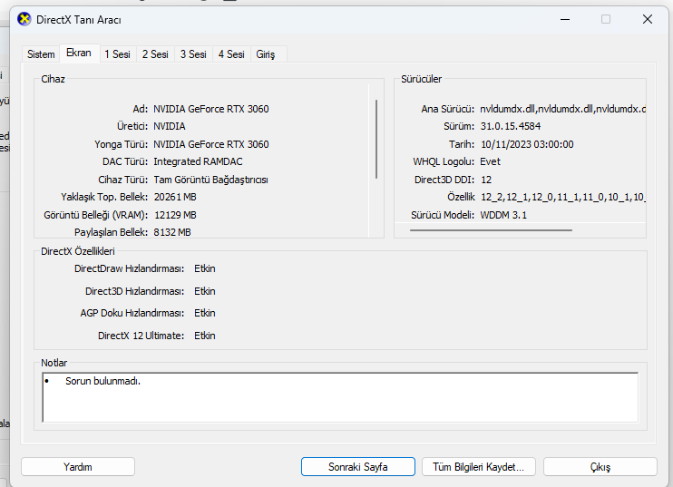673x487 pixels.
Task: Click the Tarih 10/11/2023 03:00:00 value
Action: pyautogui.click(x=527, y=144)
